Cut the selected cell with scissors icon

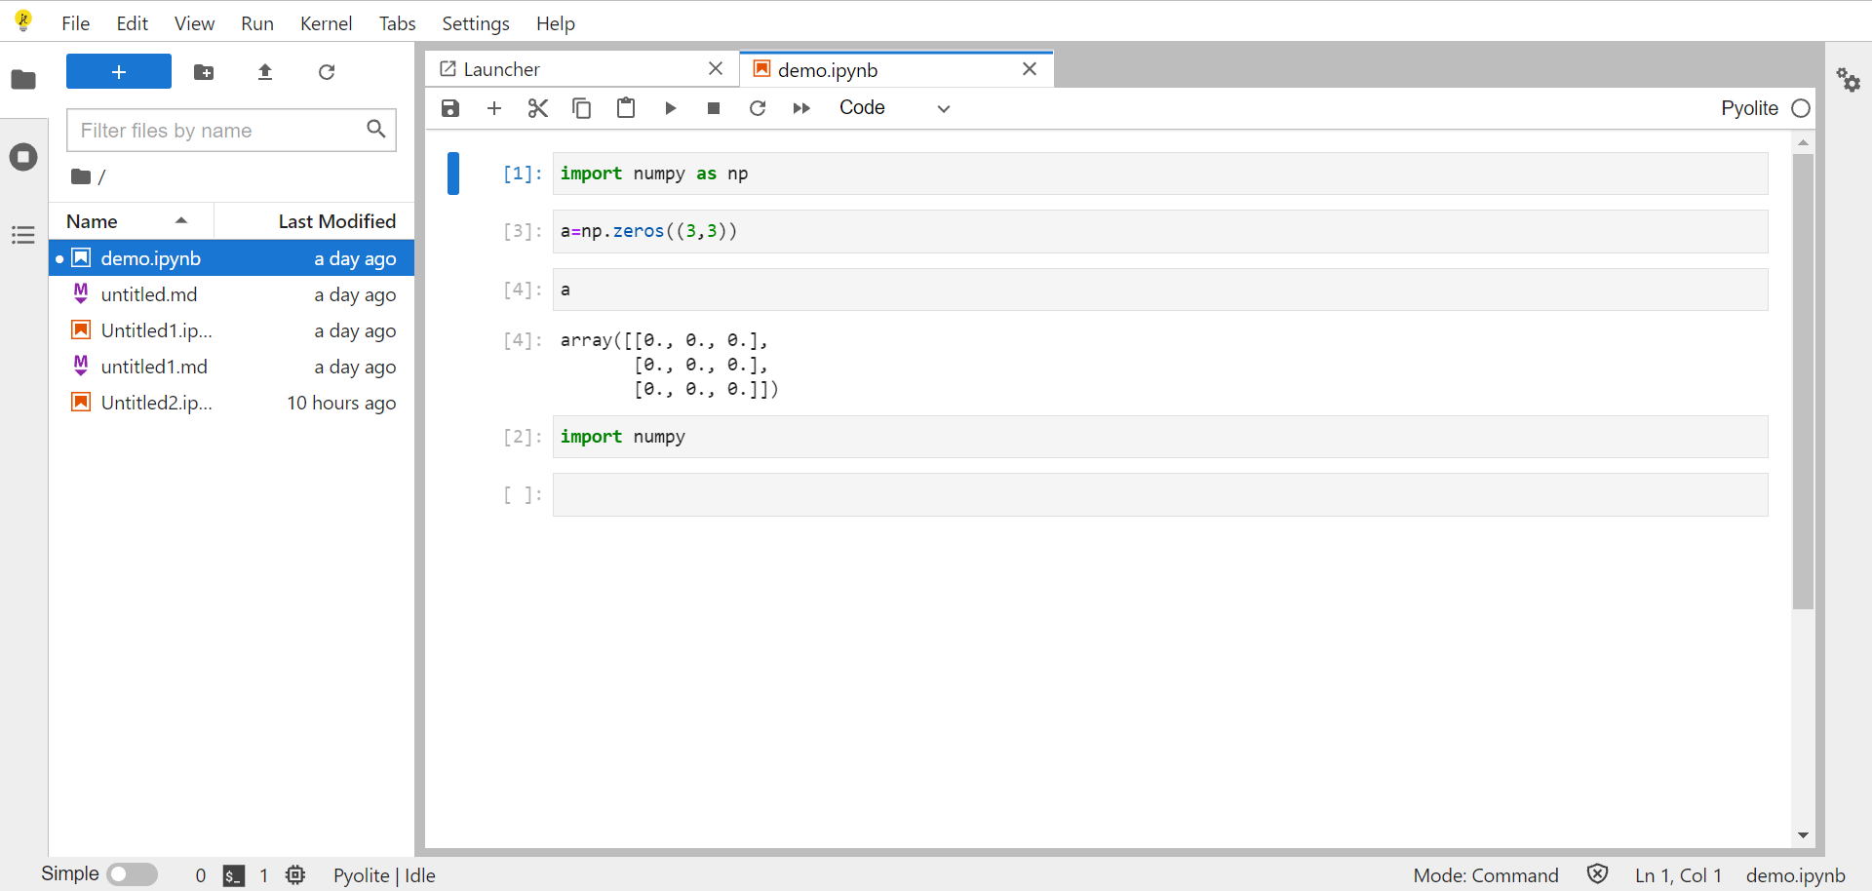click(x=537, y=108)
